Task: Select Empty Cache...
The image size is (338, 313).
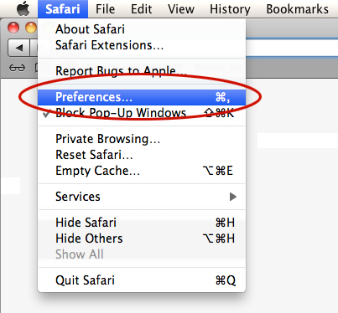Action: pyautogui.click(x=142, y=171)
